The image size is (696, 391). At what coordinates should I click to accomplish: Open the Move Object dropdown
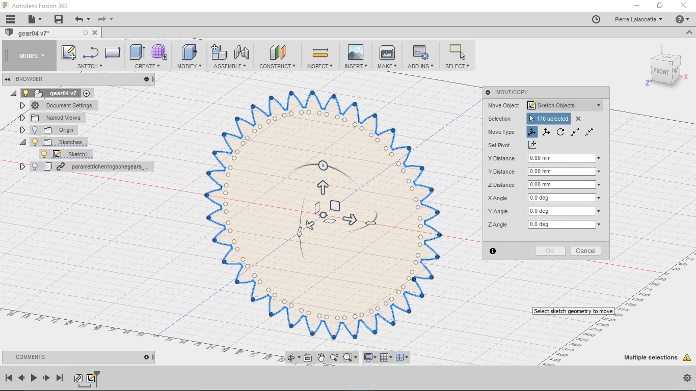565,105
